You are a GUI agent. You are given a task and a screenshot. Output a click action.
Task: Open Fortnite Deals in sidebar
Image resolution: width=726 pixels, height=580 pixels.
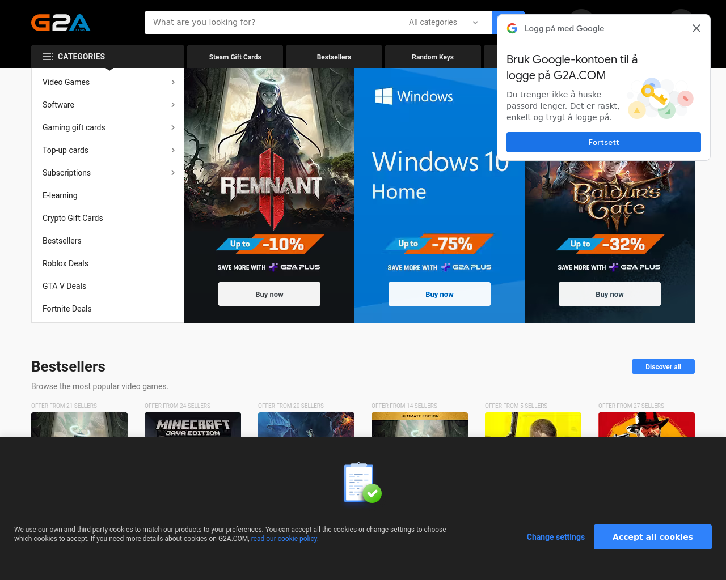108,309
